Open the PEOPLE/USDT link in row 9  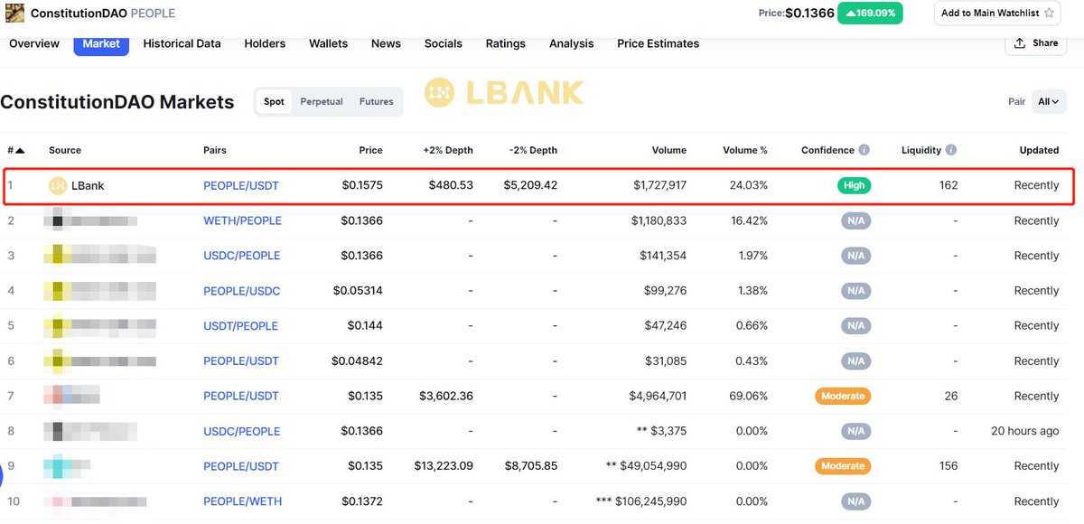click(x=241, y=466)
